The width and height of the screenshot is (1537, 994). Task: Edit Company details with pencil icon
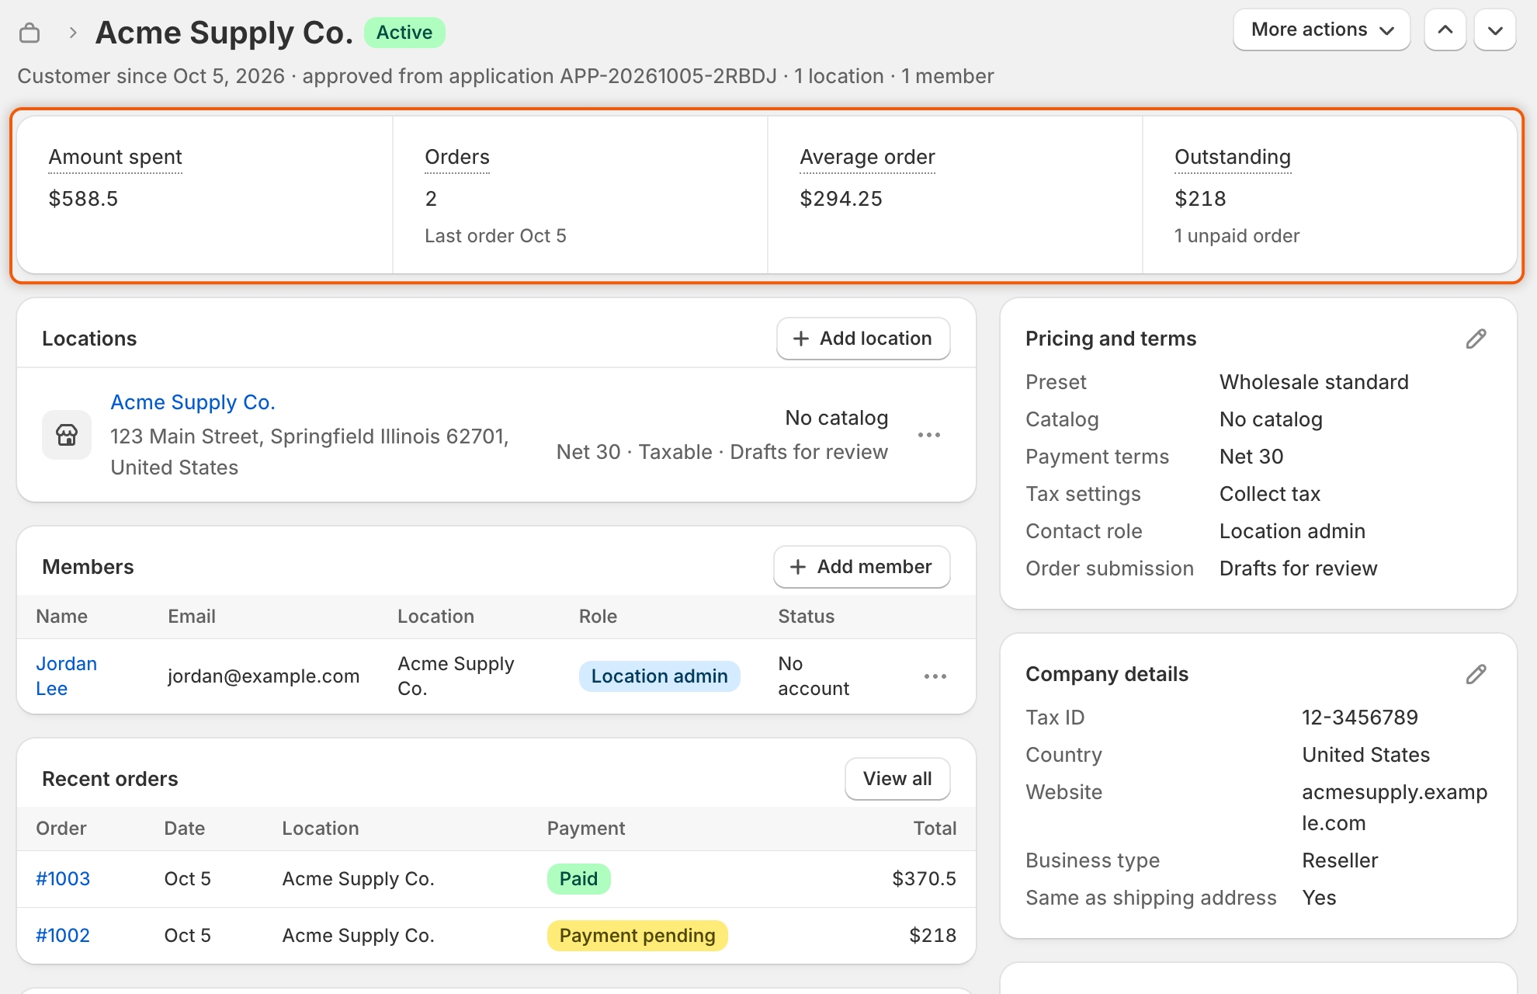[1476, 674]
